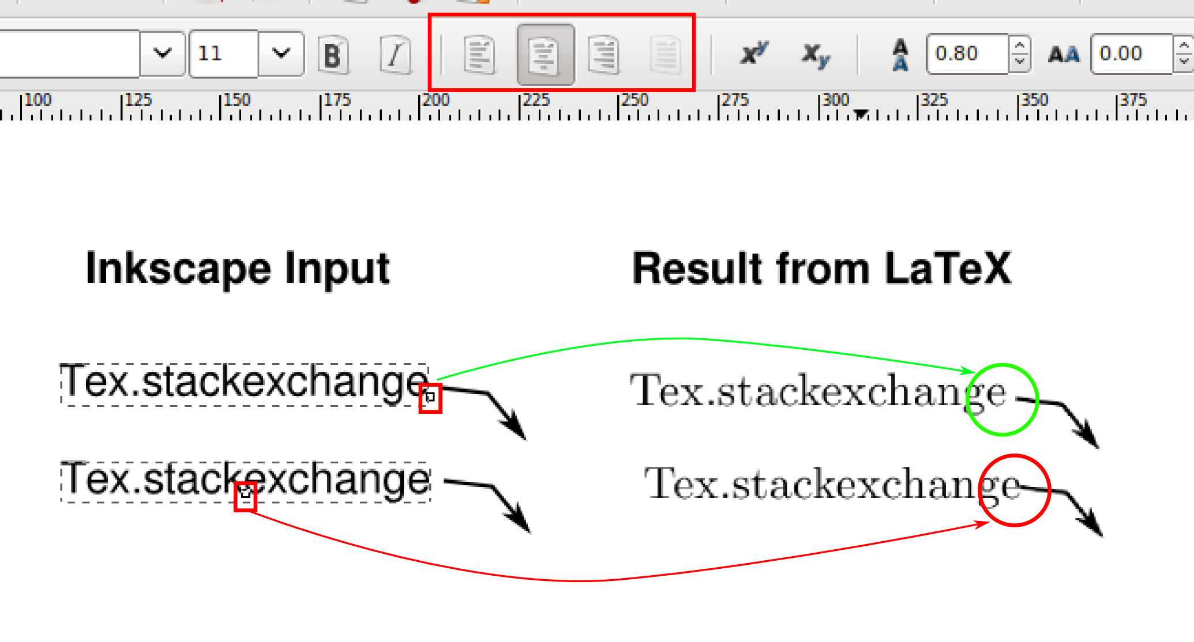Decrease line spacing with down arrow
The height and width of the screenshot is (642, 1194).
(x=1019, y=62)
